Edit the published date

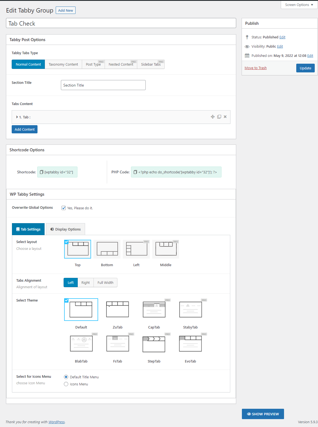pos(310,56)
